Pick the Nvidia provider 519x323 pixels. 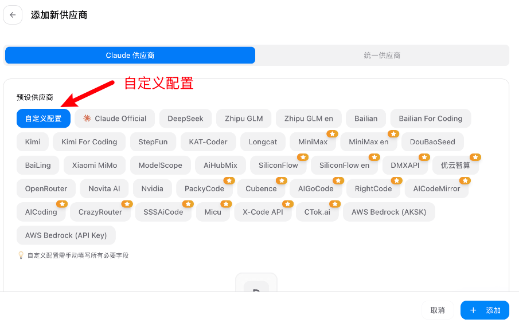point(152,189)
